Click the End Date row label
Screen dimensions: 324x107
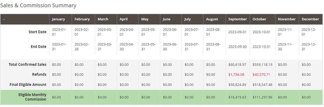tap(38, 47)
